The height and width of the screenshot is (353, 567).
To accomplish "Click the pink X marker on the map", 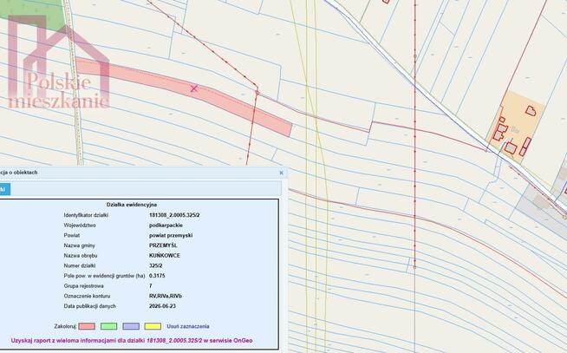I will 194,88.
